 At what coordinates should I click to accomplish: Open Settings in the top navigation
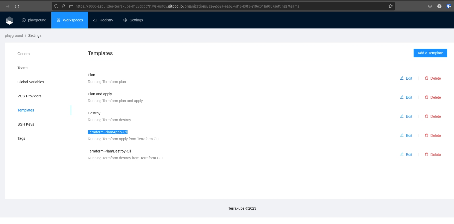point(133,20)
